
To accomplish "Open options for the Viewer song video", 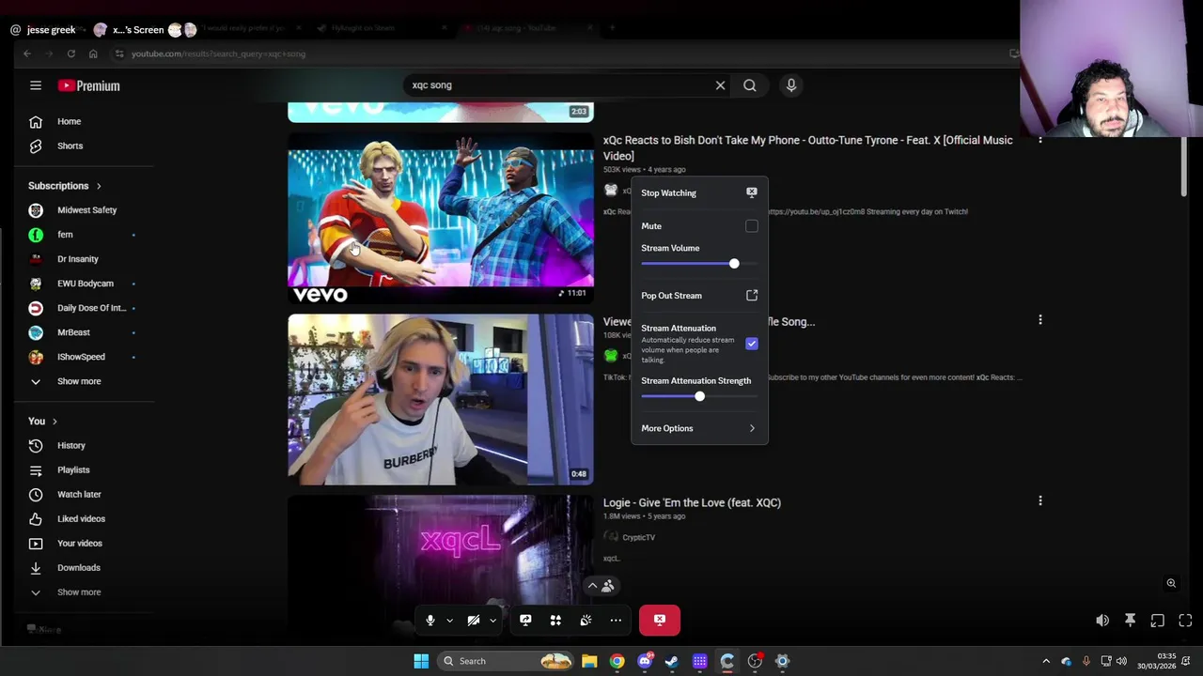I will (1040, 320).
